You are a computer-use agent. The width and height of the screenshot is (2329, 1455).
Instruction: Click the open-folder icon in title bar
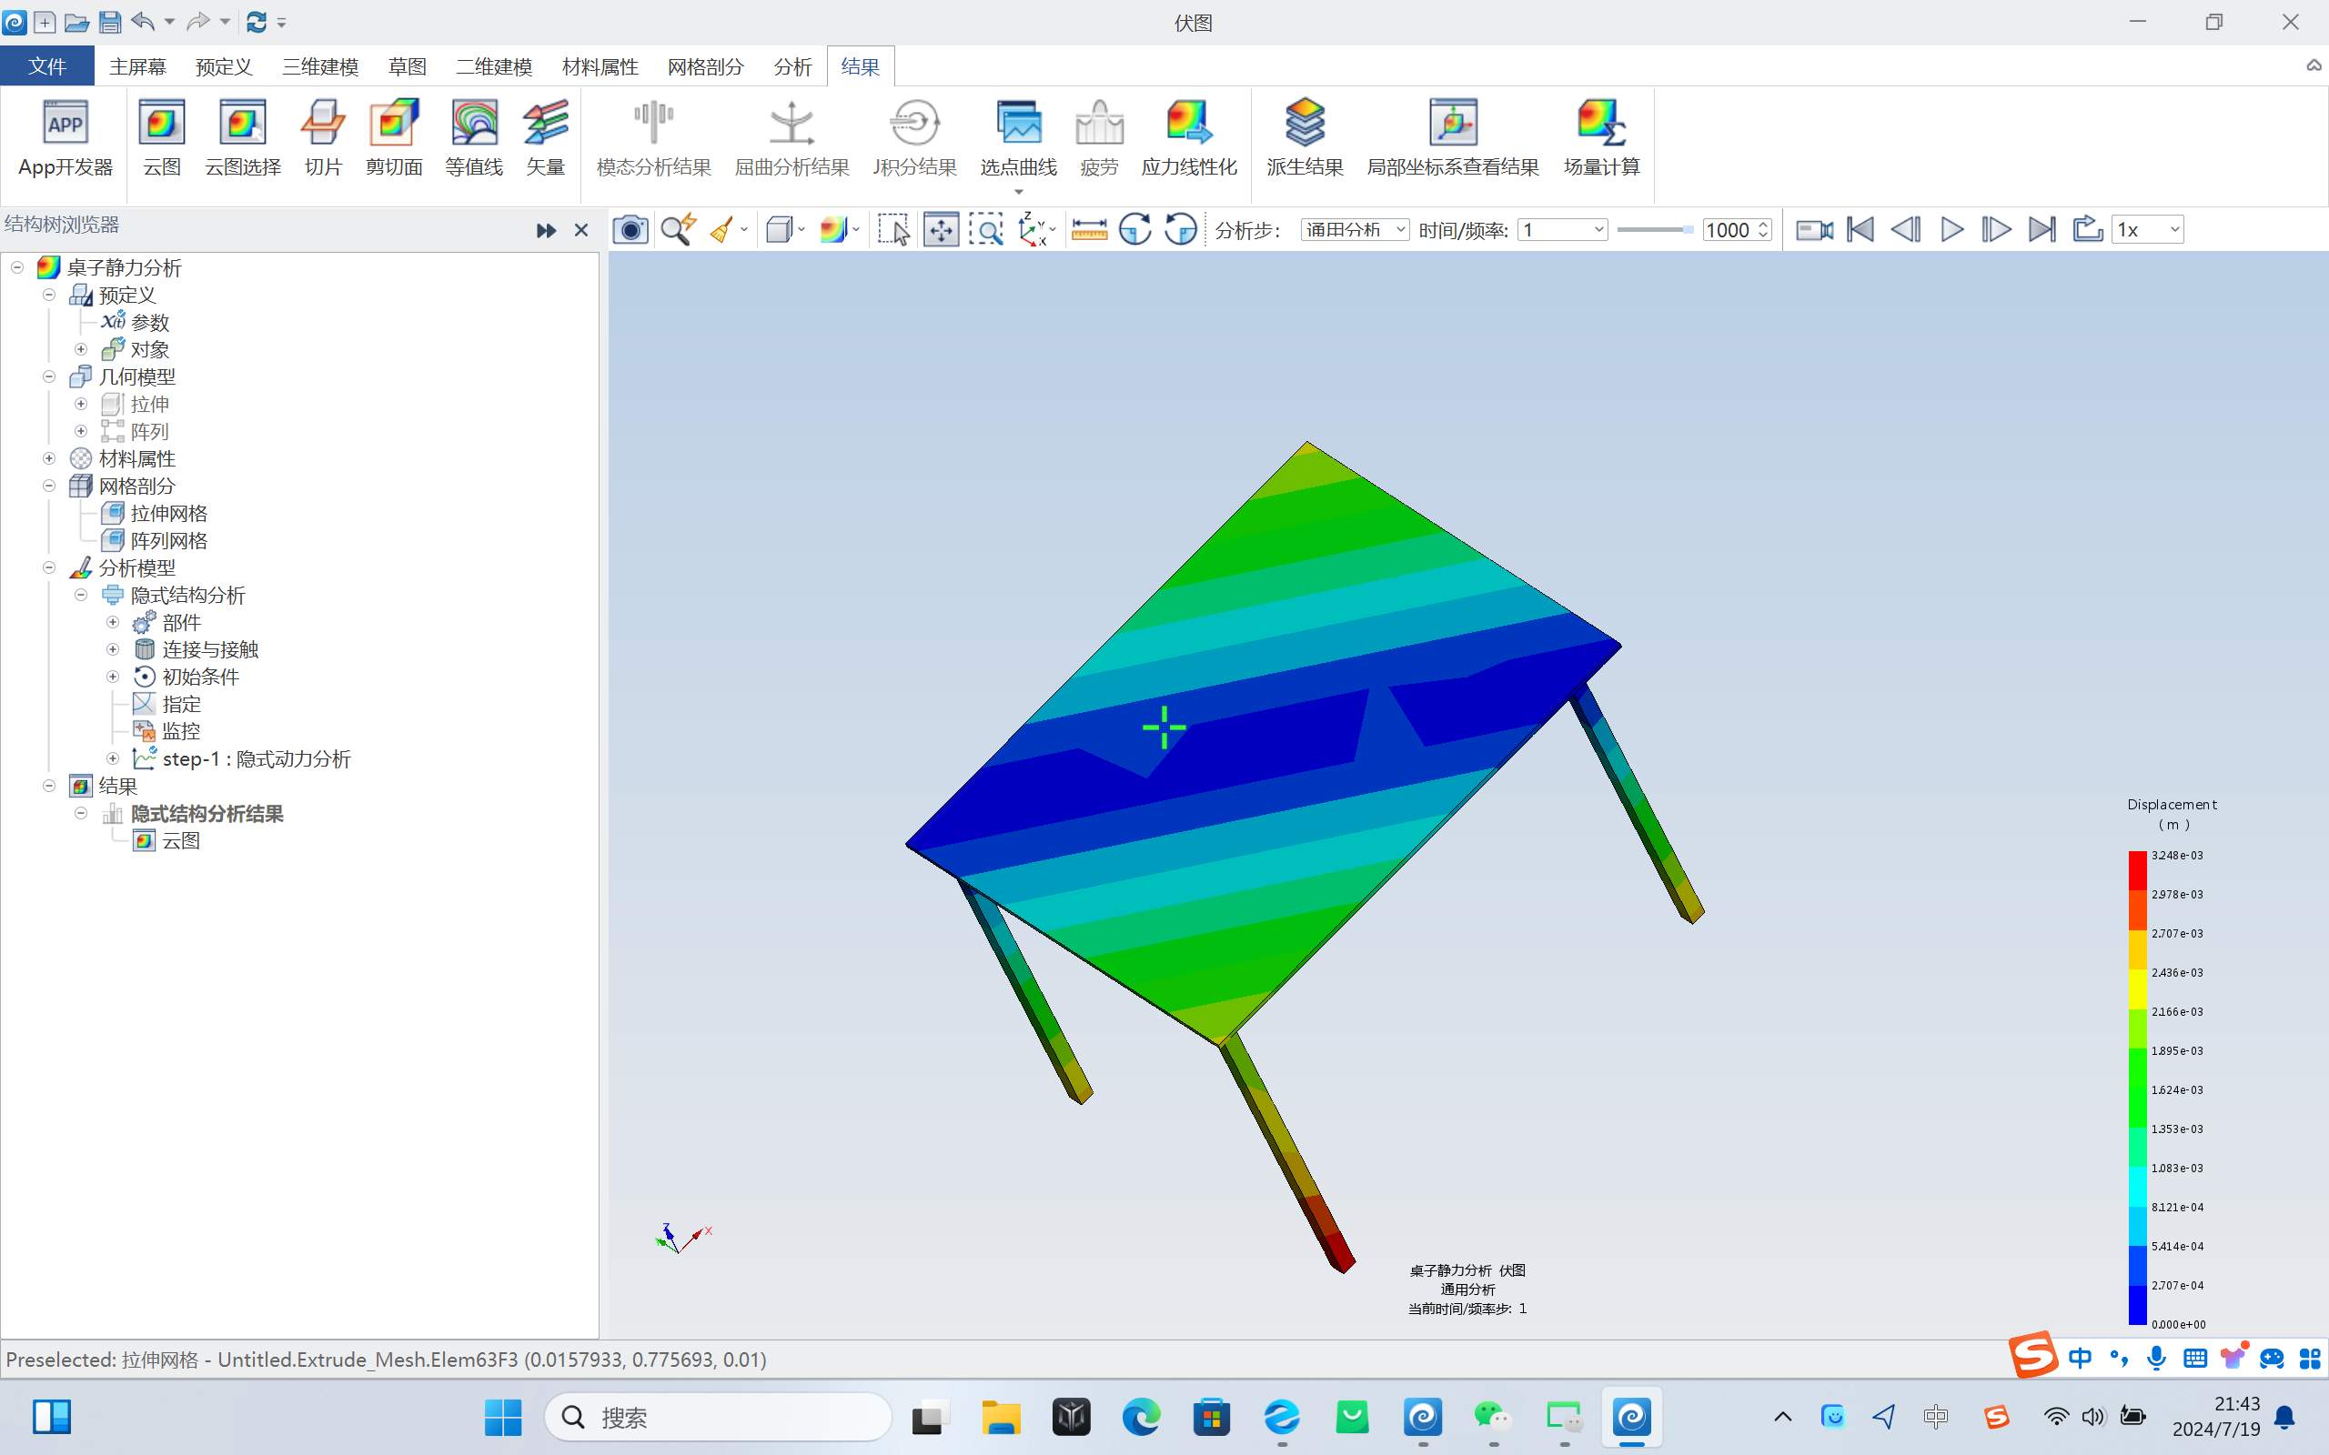tap(77, 21)
